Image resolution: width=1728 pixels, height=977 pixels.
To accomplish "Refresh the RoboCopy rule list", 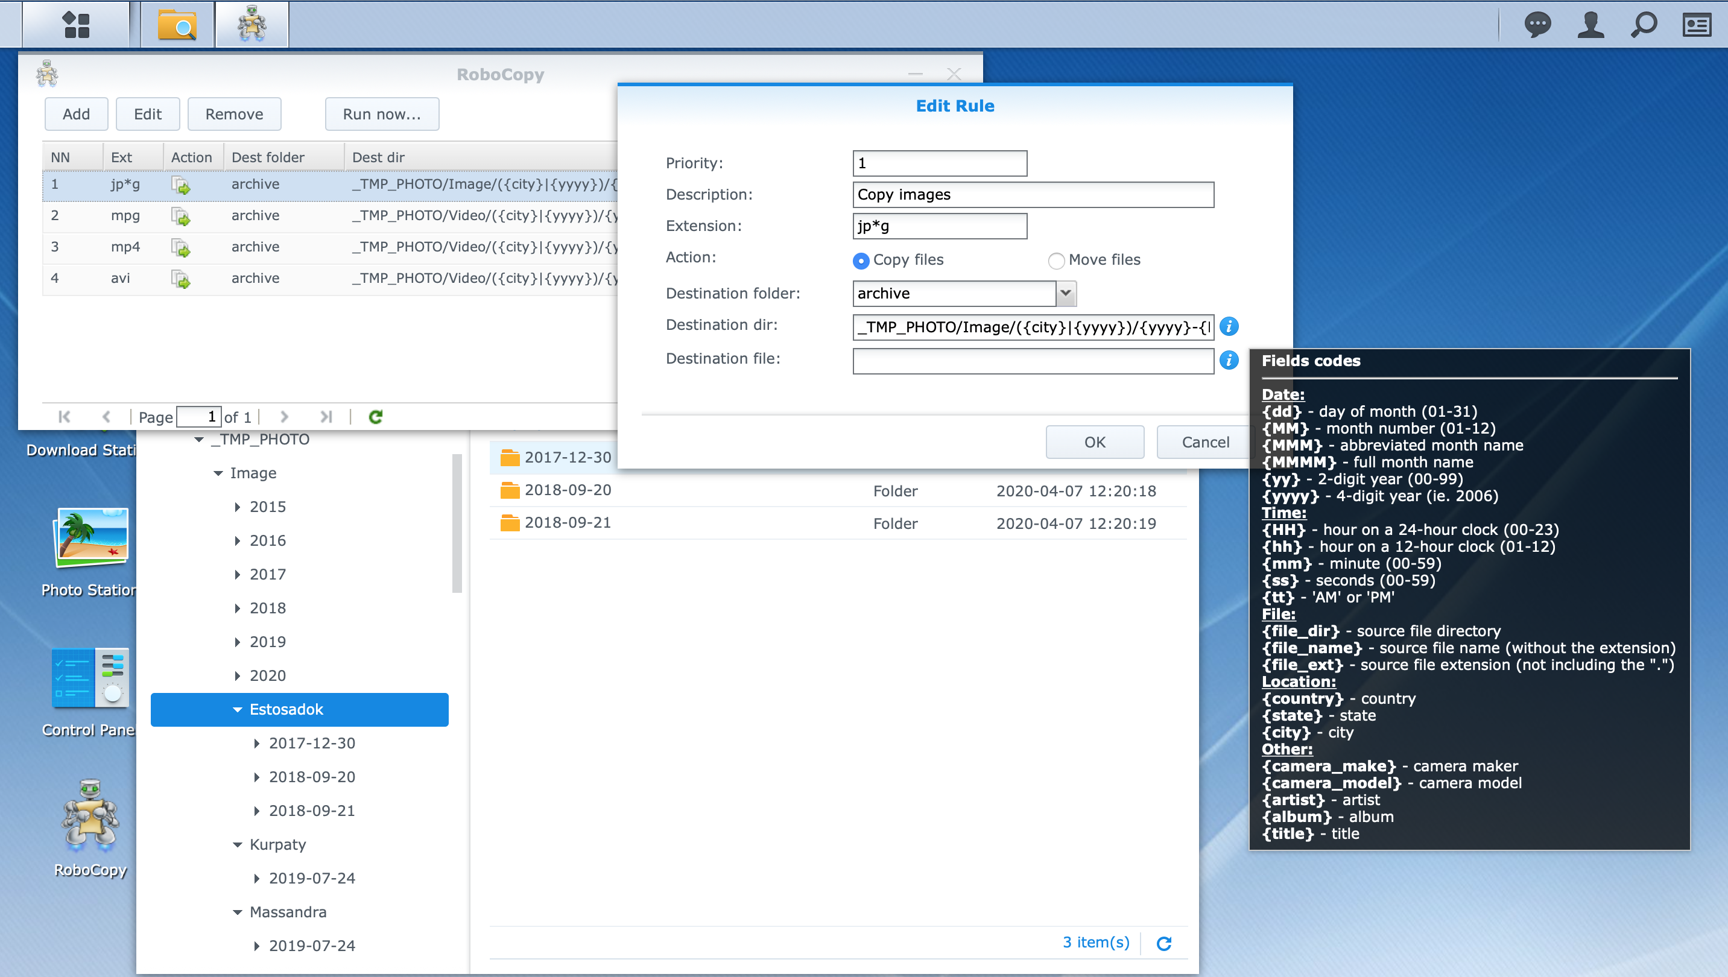I will pos(376,417).
